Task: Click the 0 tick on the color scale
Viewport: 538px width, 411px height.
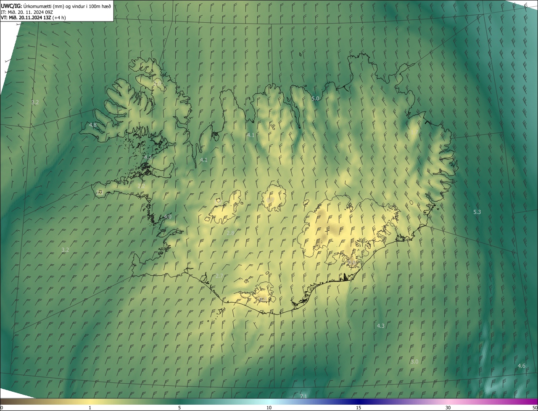Action: [x=1, y=408]
